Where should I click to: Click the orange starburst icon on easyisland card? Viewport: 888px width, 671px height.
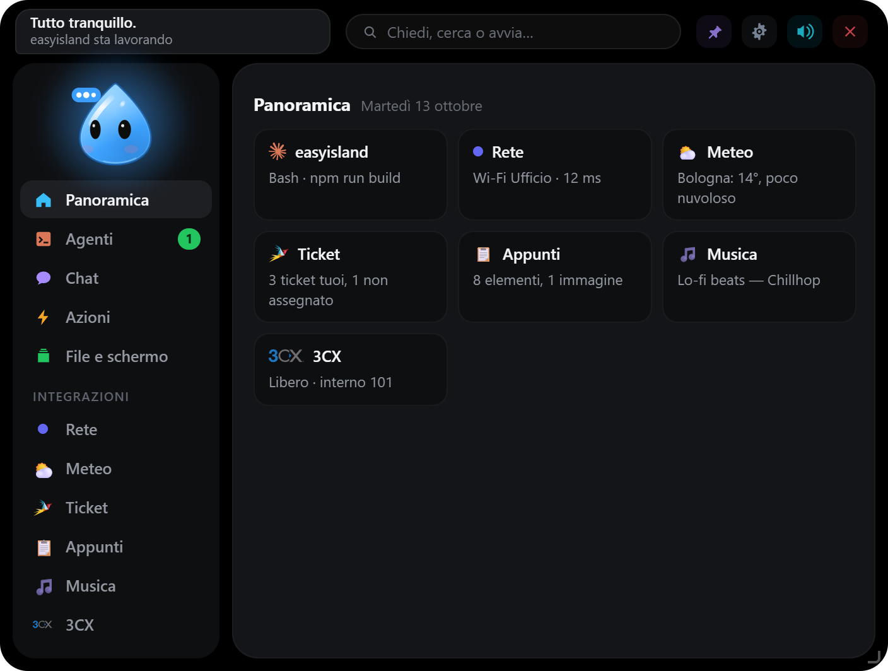click(277, 151)
